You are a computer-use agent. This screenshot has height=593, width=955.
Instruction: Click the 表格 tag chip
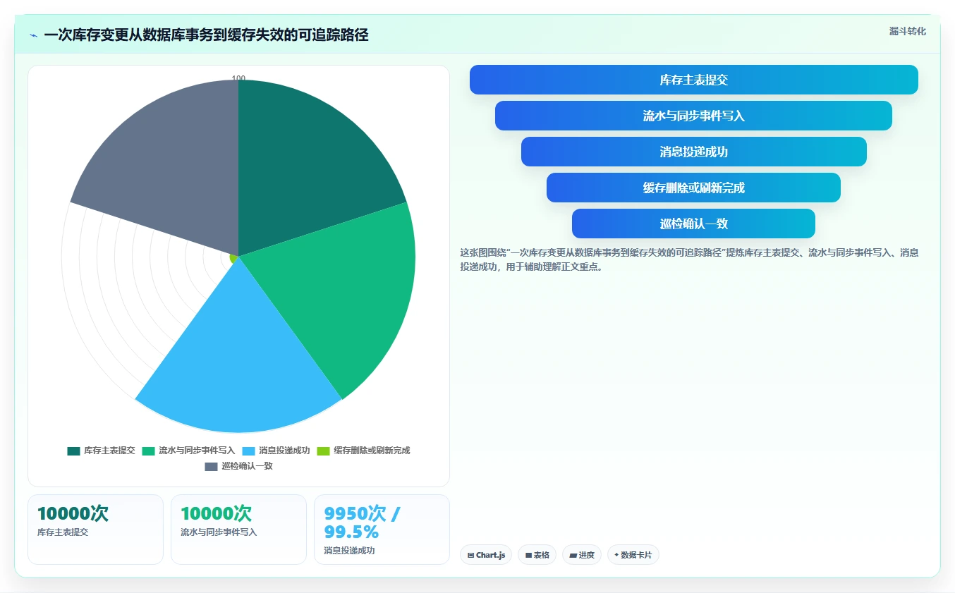click(537, 555)
